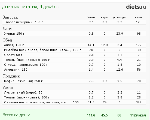This screenshot has width=150, height=120.
Task: Select the Творог нежирный; 150 г row
Action: [x=74, y=22]
